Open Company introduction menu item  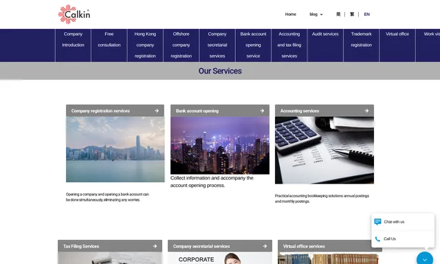pos(73,45)
